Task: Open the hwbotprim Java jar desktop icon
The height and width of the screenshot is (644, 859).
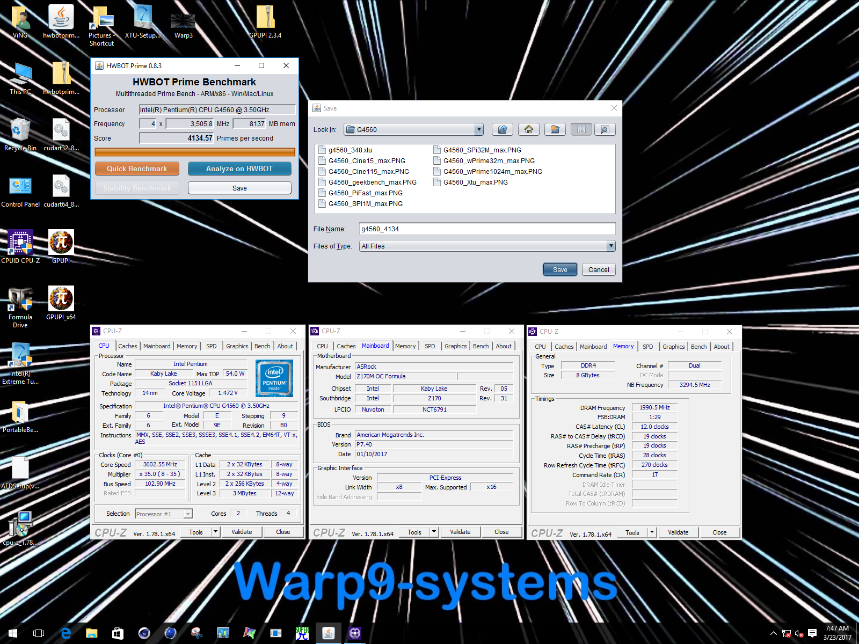Action: click(61, 23)
